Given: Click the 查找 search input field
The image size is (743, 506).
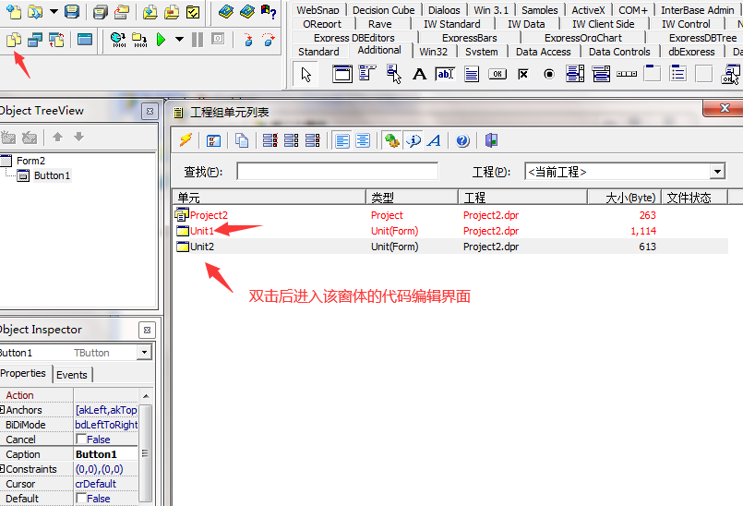Looking at the screenshot, I should (x=338, y=171).
